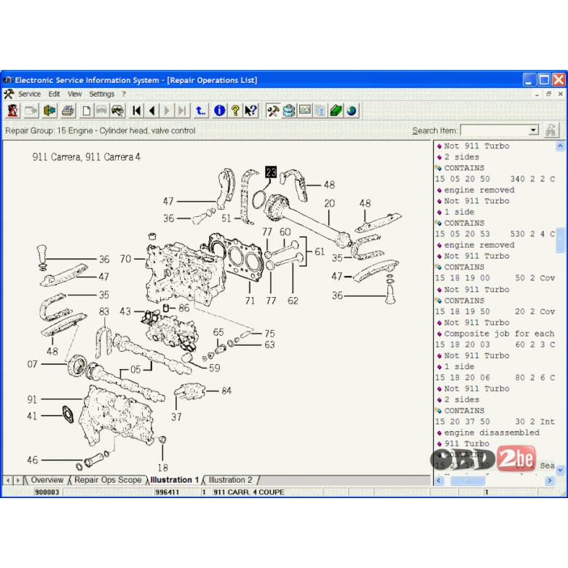The width and height of the screenshot is (568, 568).
Task: Click the chart graph toolbar icon
Action: point(304,111)
